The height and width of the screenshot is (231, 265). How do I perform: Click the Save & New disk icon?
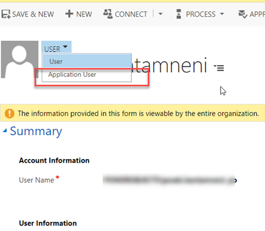pyautogui.click(x=6, y=14)
